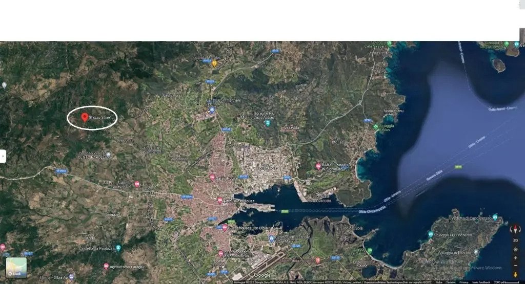Click the red Stazzu Straetu location pin
Image resolution: width=525 pixels, height=284 pixels.
(x=85, y=118)
